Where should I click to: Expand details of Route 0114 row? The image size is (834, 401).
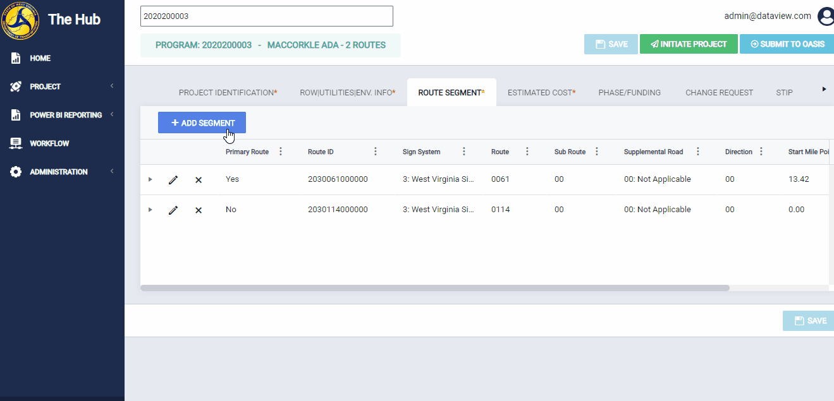(x=150, y=210)
